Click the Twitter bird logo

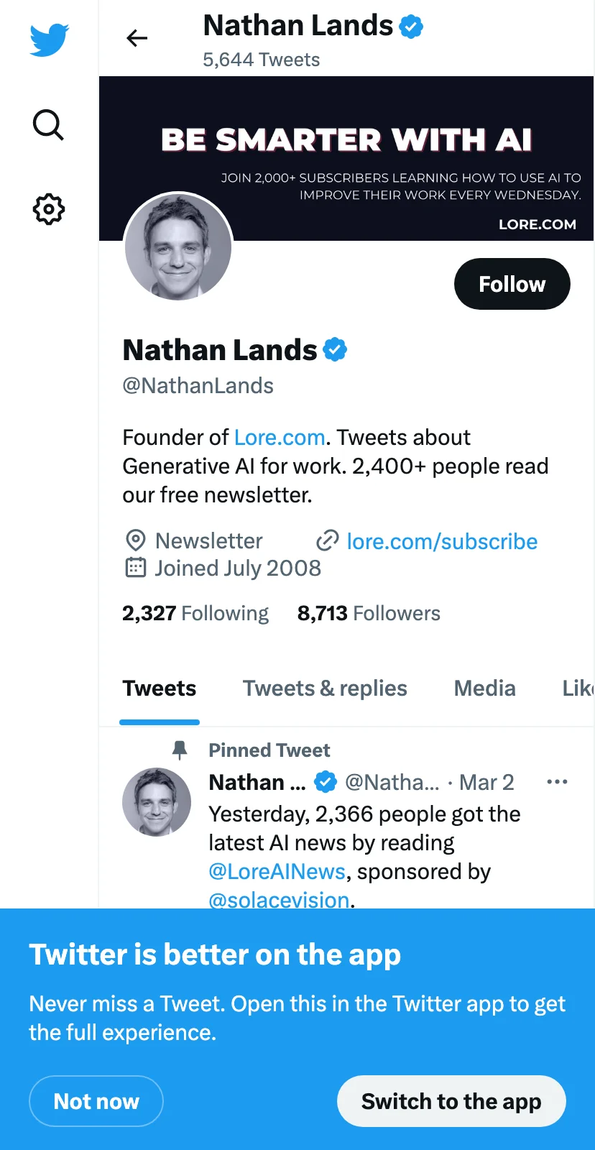(x=49, y=40)
